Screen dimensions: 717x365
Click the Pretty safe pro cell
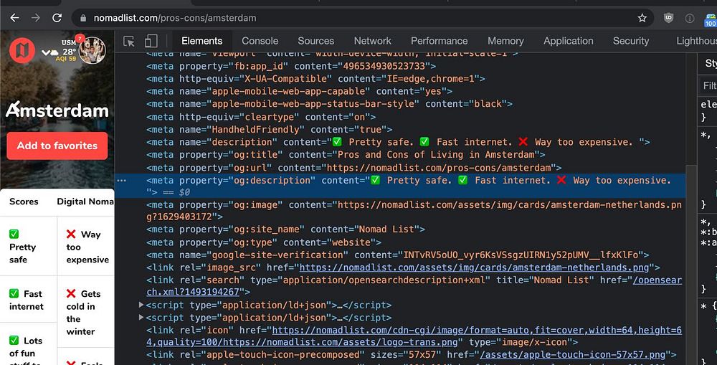pos(29,246)
